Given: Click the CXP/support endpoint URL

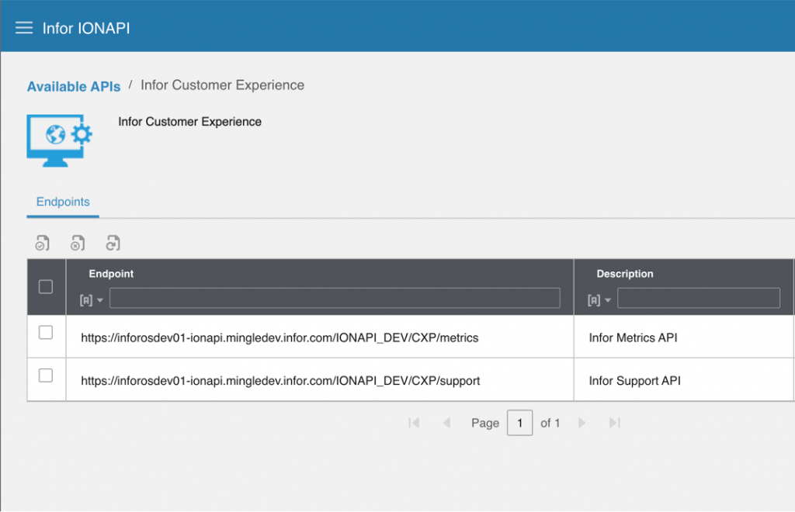Looking at the screenshot, I should 280,381.
